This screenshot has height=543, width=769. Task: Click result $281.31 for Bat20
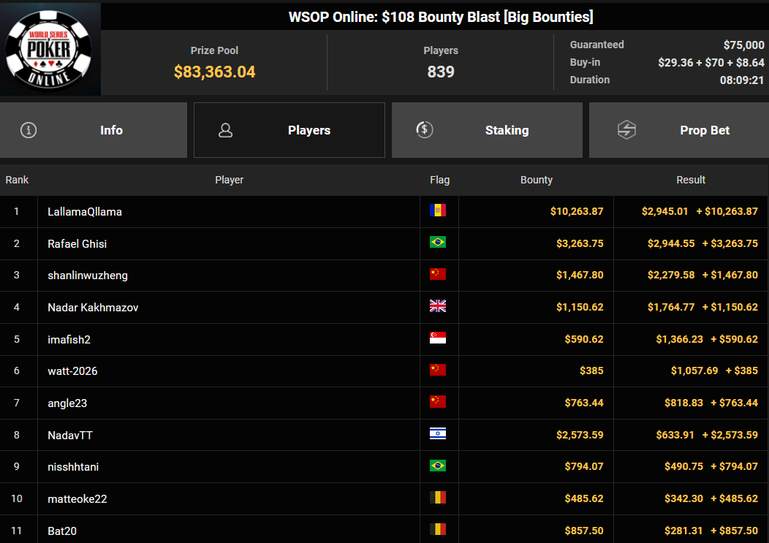683,531
